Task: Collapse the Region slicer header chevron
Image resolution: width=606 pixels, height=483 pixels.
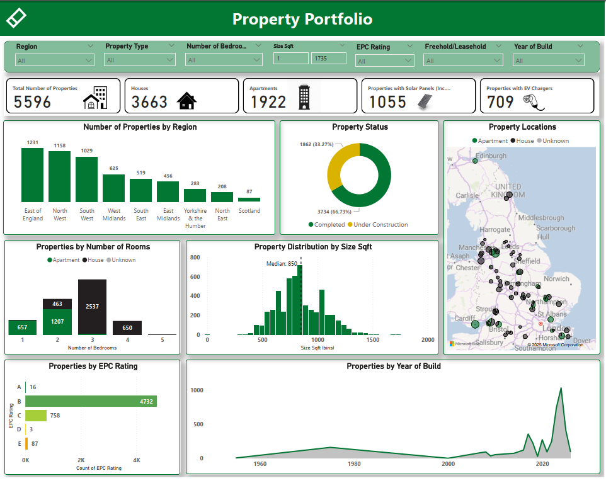Action: (90, 46)
